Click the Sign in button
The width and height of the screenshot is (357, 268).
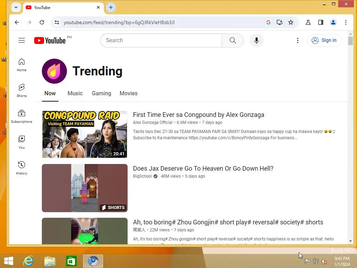point(325,40)
